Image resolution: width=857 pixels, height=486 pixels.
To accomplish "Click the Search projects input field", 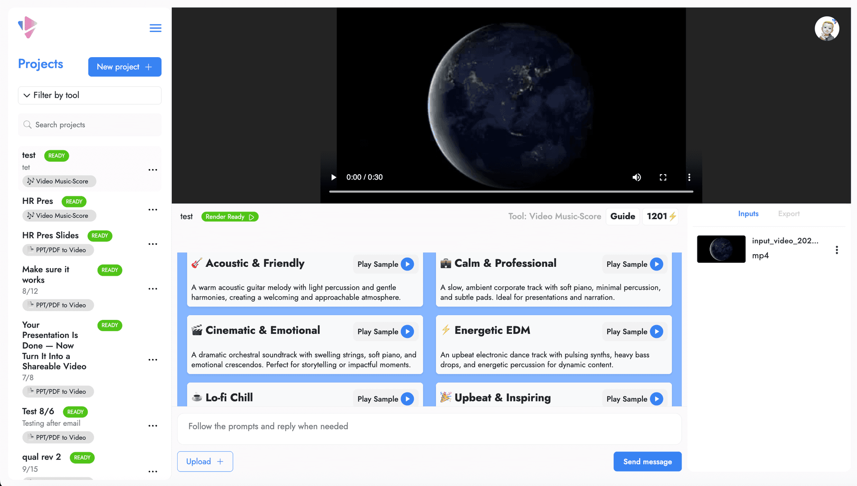I will [x=89, y=125].
